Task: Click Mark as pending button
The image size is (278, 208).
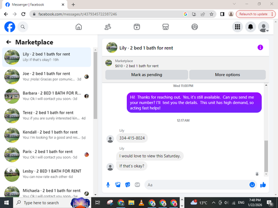Action: pyautogui.click(x=147, y=75)
